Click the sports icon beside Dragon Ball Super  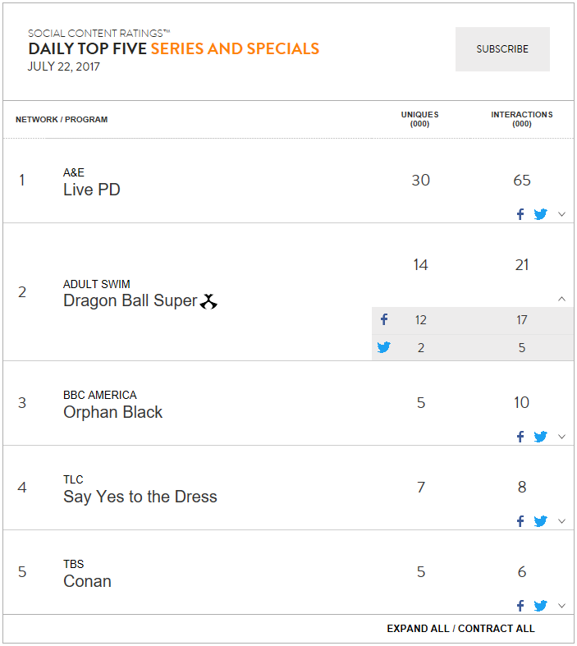tap(208, 301)
